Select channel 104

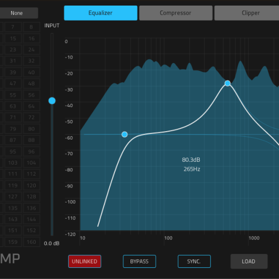(x=31, y=163)
